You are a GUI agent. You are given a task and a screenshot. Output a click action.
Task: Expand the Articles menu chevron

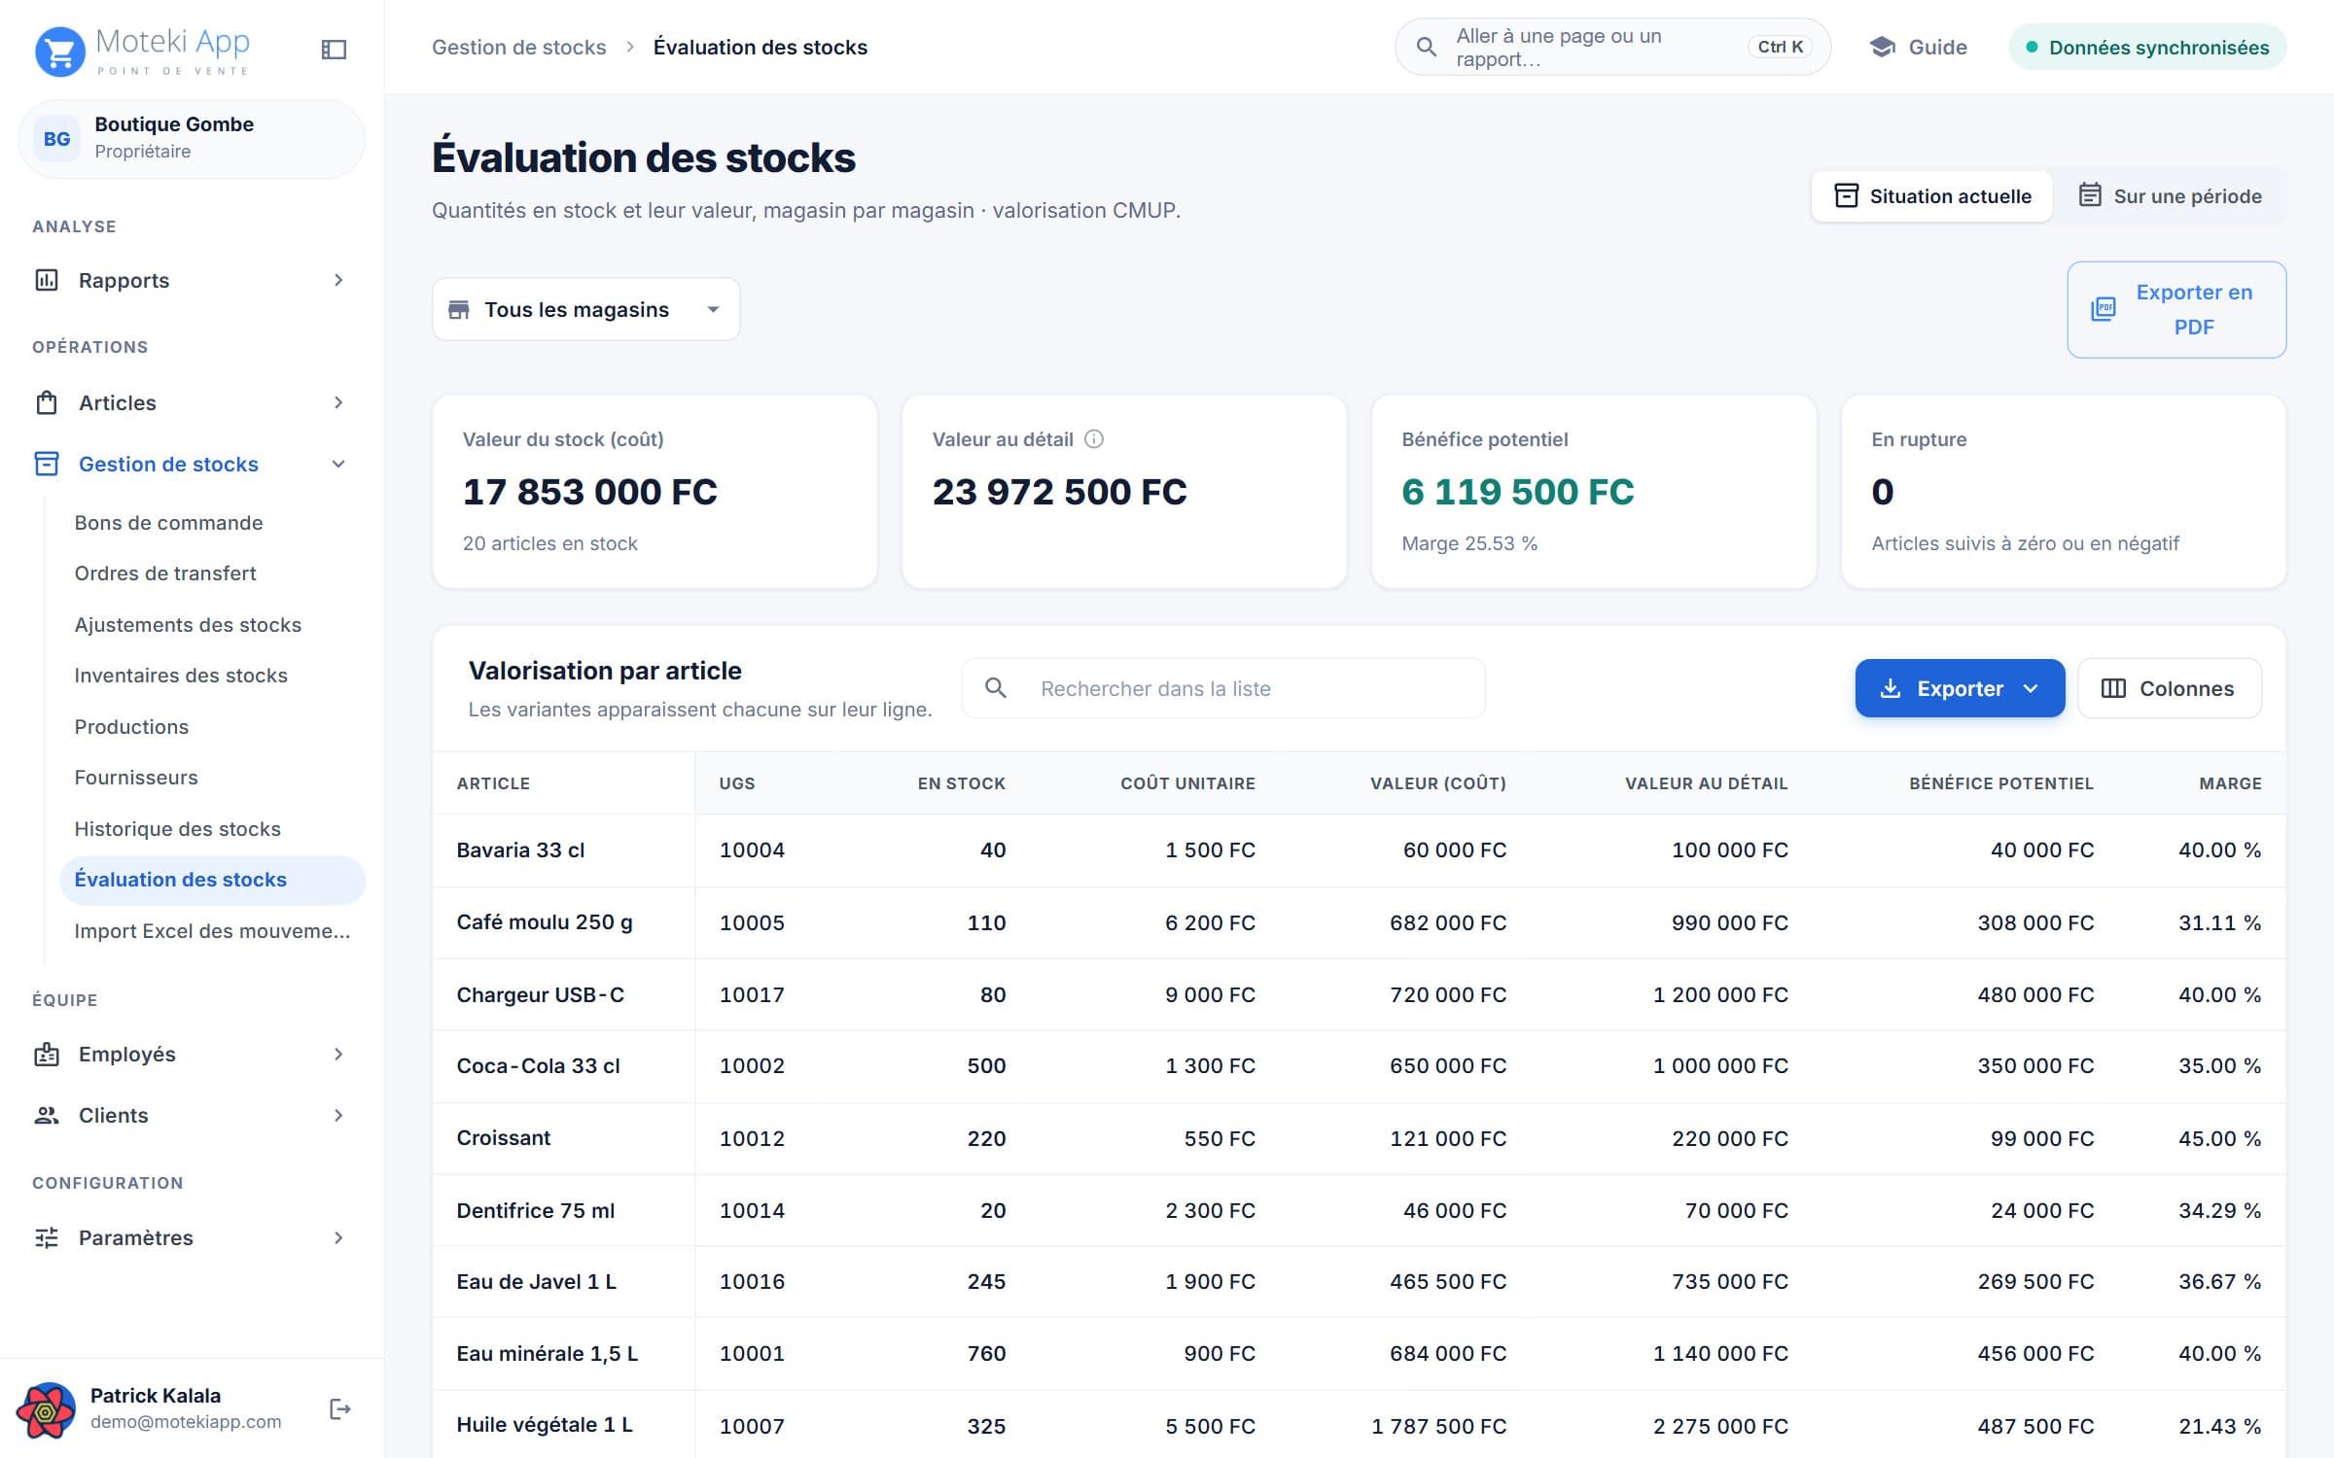[338, 402]
